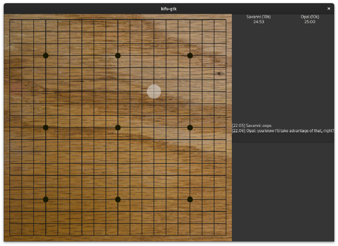Viewport: 338px width, 246px height.
Task: Click Opal's clock showing 25:00
Action: [x=310, y=22]
